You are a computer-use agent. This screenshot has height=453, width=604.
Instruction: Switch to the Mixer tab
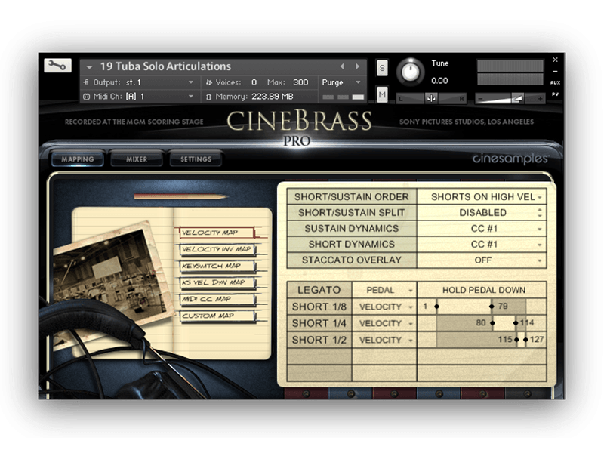[x=137, y=159]
